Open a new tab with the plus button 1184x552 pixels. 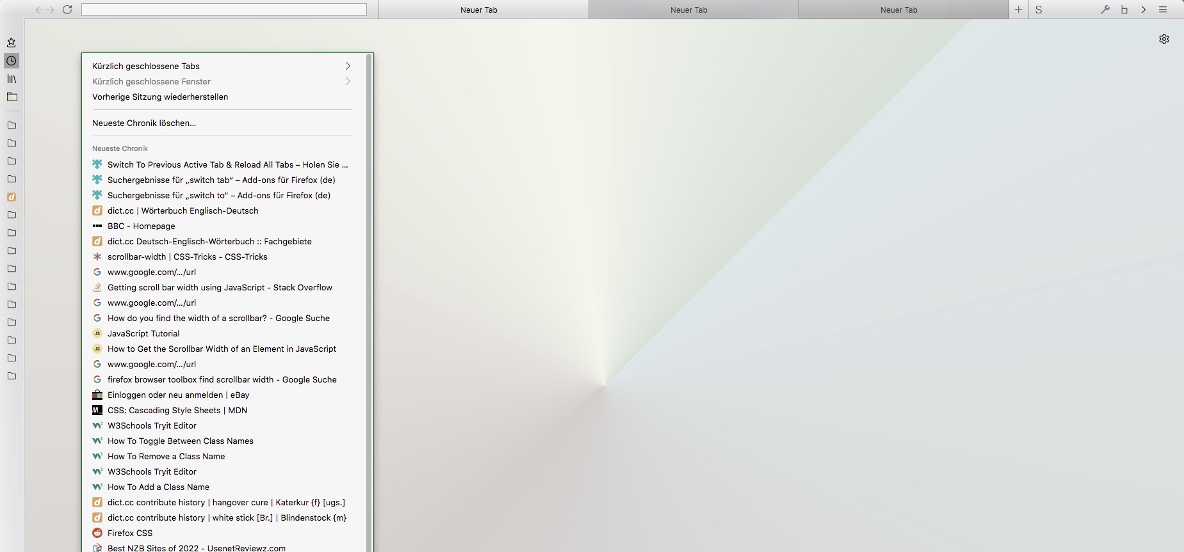[x=1018, y=10]
